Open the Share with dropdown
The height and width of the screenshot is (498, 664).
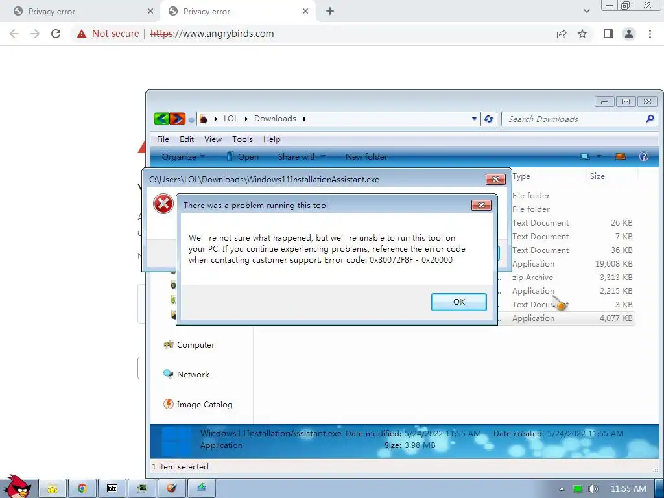(302, 157)
